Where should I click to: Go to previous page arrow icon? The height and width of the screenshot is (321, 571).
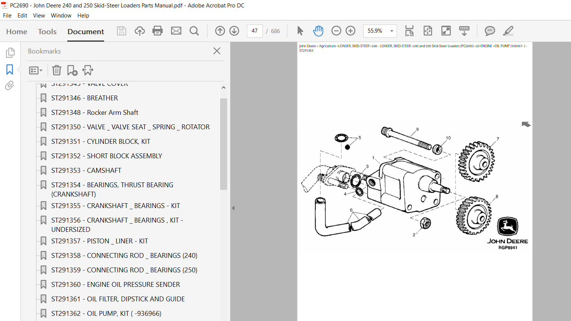click(220, 31)
